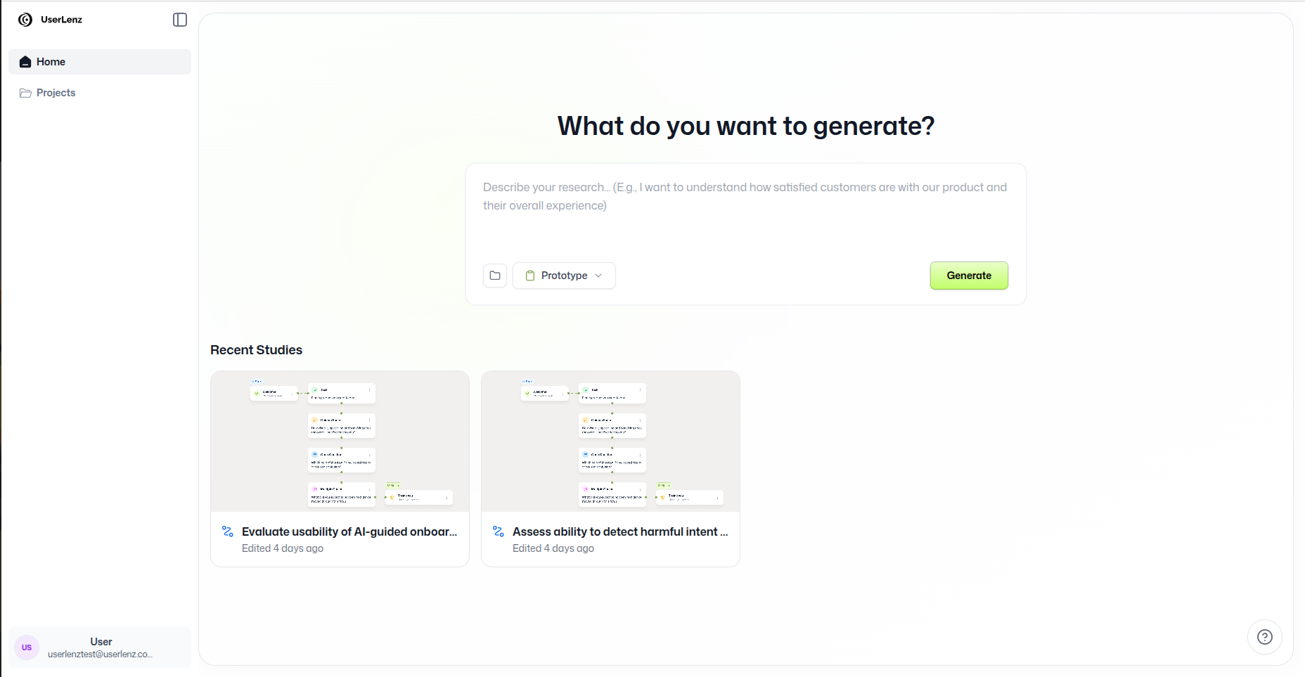Open the User account menu at bottom

[100, 647]
